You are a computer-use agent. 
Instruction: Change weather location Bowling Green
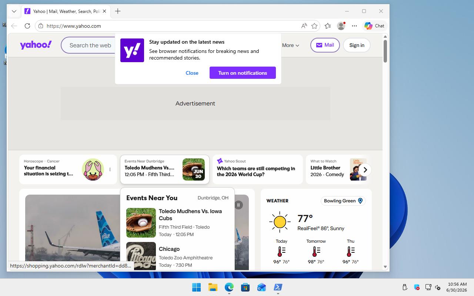click(x=343, y=201)
